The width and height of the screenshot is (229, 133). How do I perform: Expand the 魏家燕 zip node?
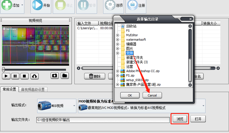pyautogui.click(x=117, y=84)
